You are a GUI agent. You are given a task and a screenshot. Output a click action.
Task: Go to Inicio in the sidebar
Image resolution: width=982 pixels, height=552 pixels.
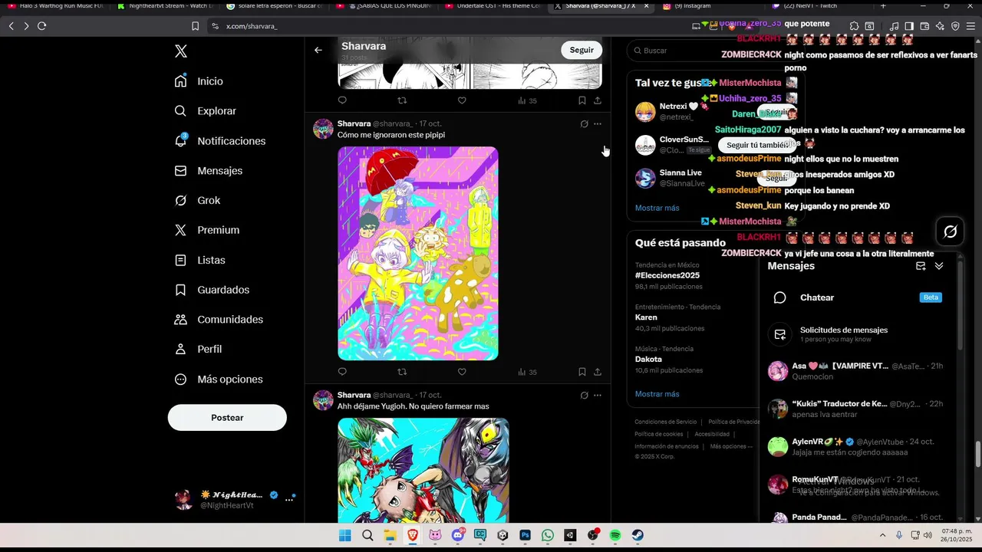click(x=199, y=81)
